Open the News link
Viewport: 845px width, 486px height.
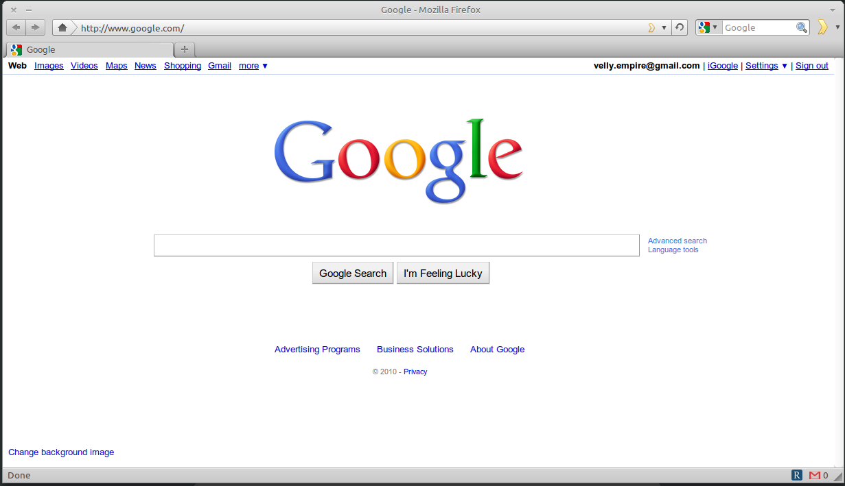pyautogui.click(x=146, y=66)
